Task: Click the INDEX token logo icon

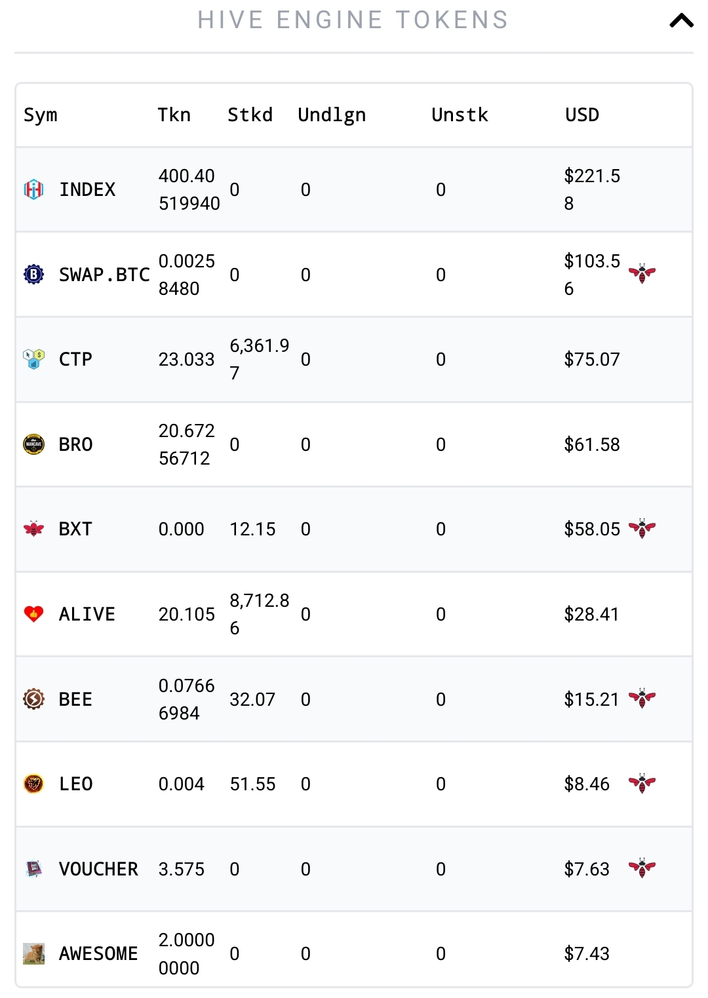Action: pos(34,189)
